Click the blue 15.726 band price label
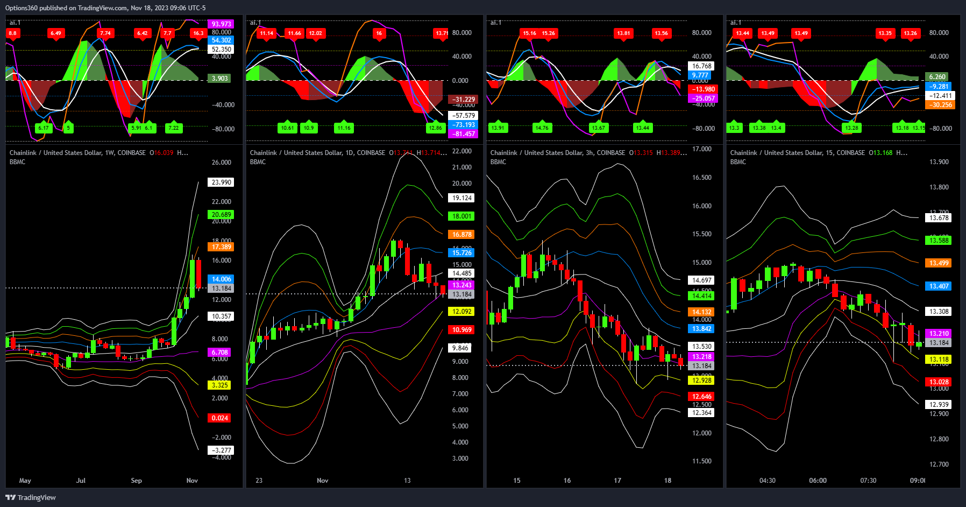Image resolution: width=966 pixels, height=507 pixels. point(461,253)
